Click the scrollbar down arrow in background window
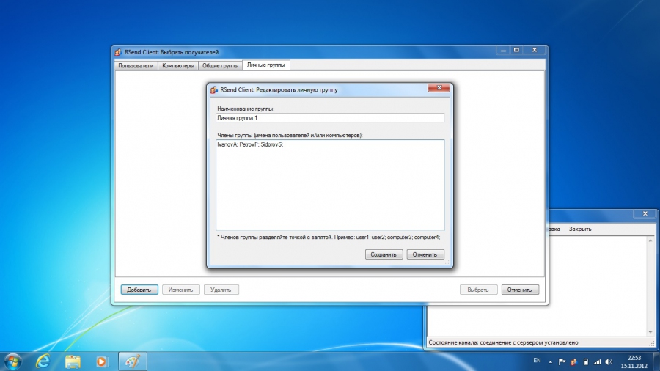The width and height of the screenshot is (660, 371). (x=650, y=332)
